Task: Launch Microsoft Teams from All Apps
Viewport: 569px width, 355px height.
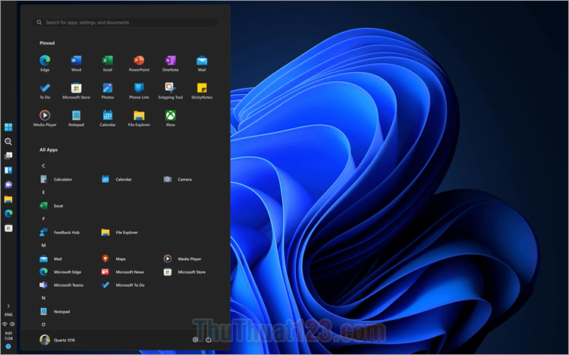Action: point(61,285)
